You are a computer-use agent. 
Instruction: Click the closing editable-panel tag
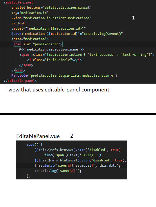20,81
